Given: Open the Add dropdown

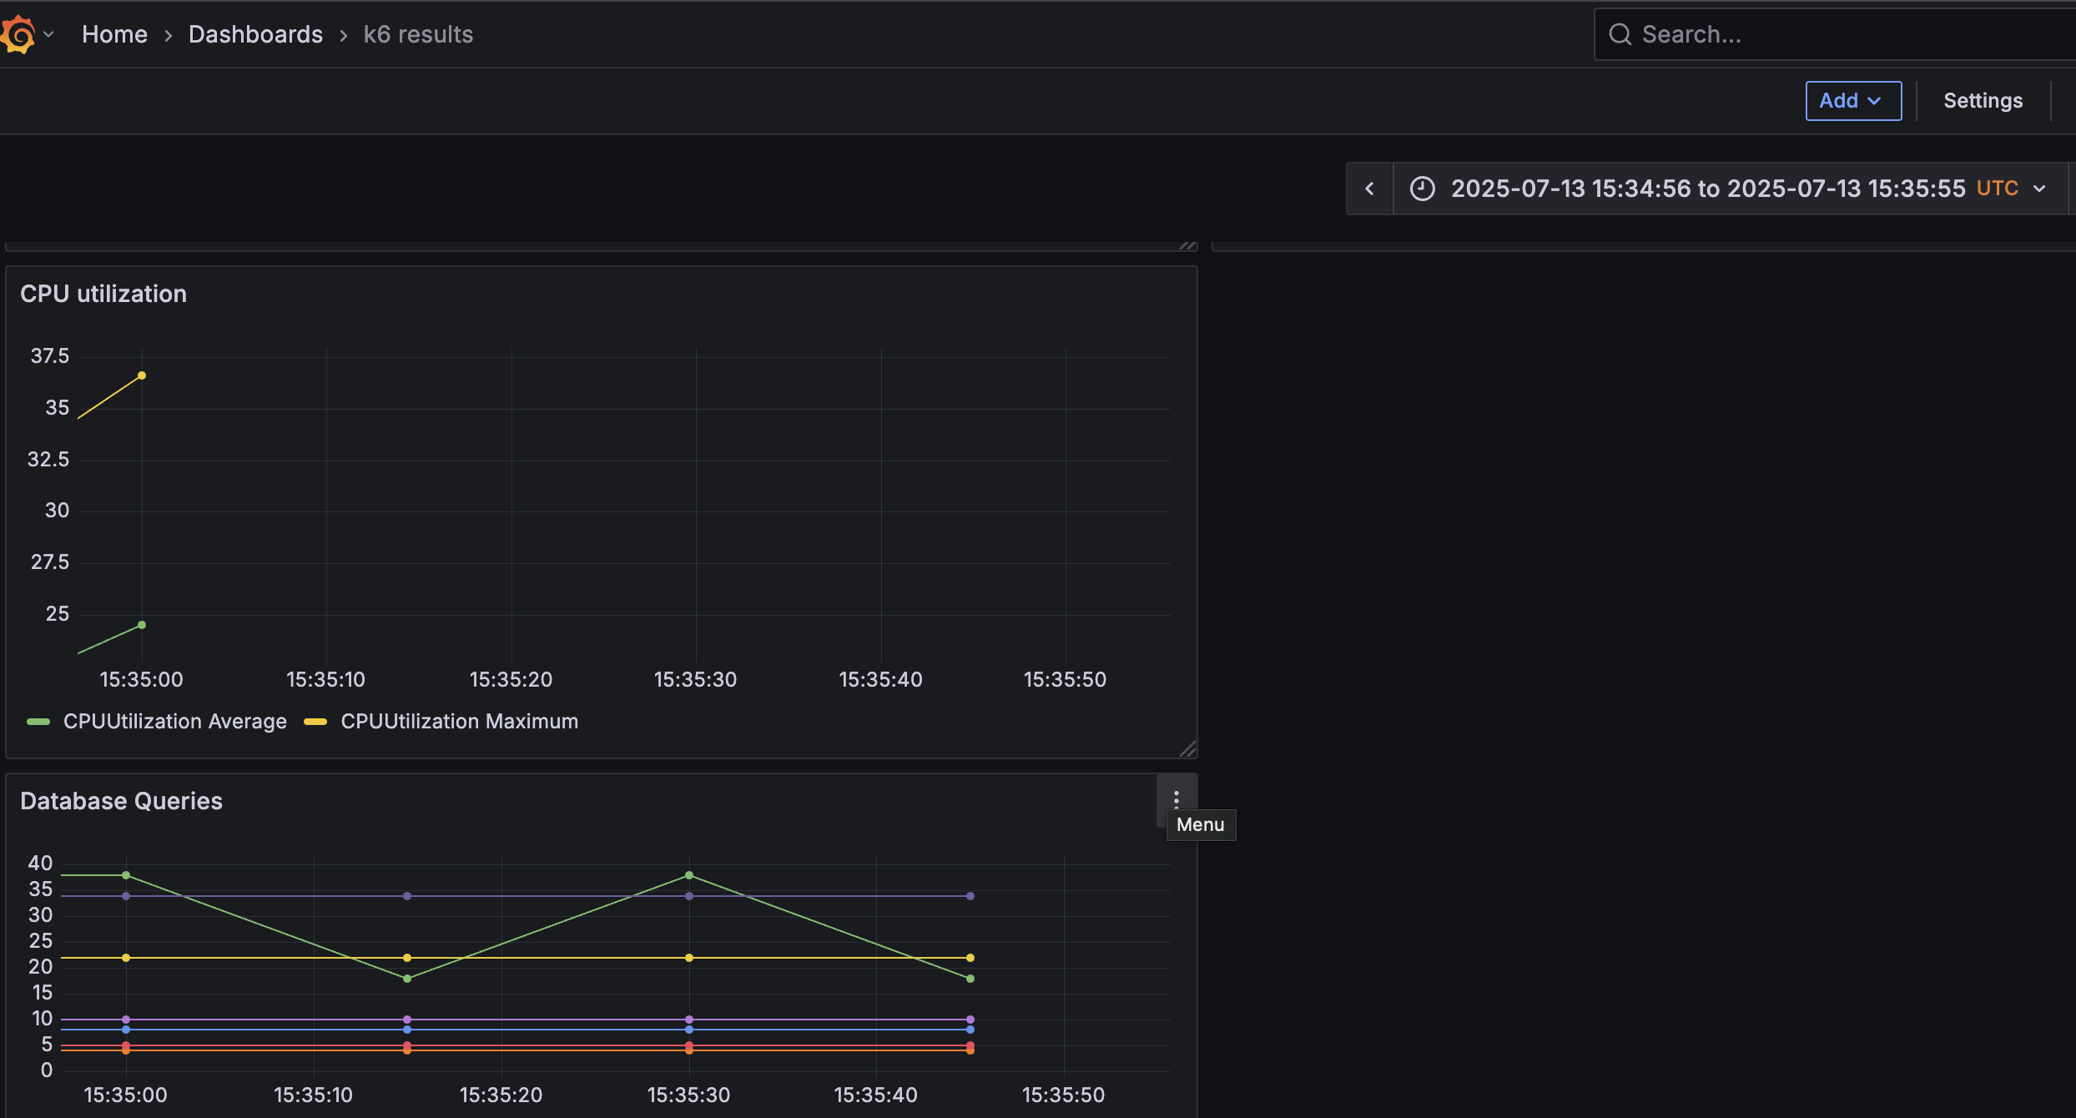Looking at the screenshot, I should coord(1852,100).
